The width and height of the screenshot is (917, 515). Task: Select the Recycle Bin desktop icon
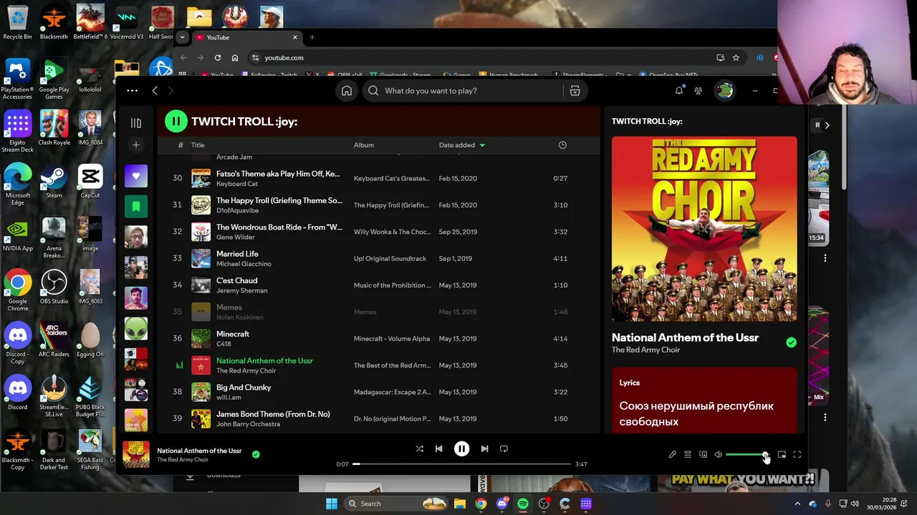click(17, 21)
